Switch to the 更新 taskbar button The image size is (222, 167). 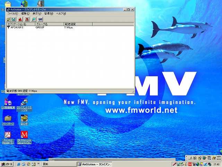click(x=59, y=164)
